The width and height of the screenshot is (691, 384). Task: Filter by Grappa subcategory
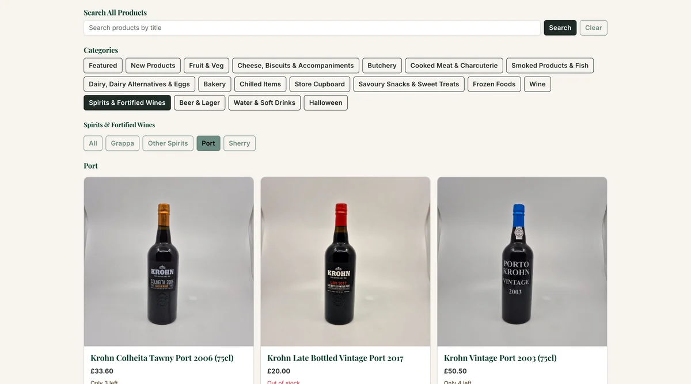122,143
